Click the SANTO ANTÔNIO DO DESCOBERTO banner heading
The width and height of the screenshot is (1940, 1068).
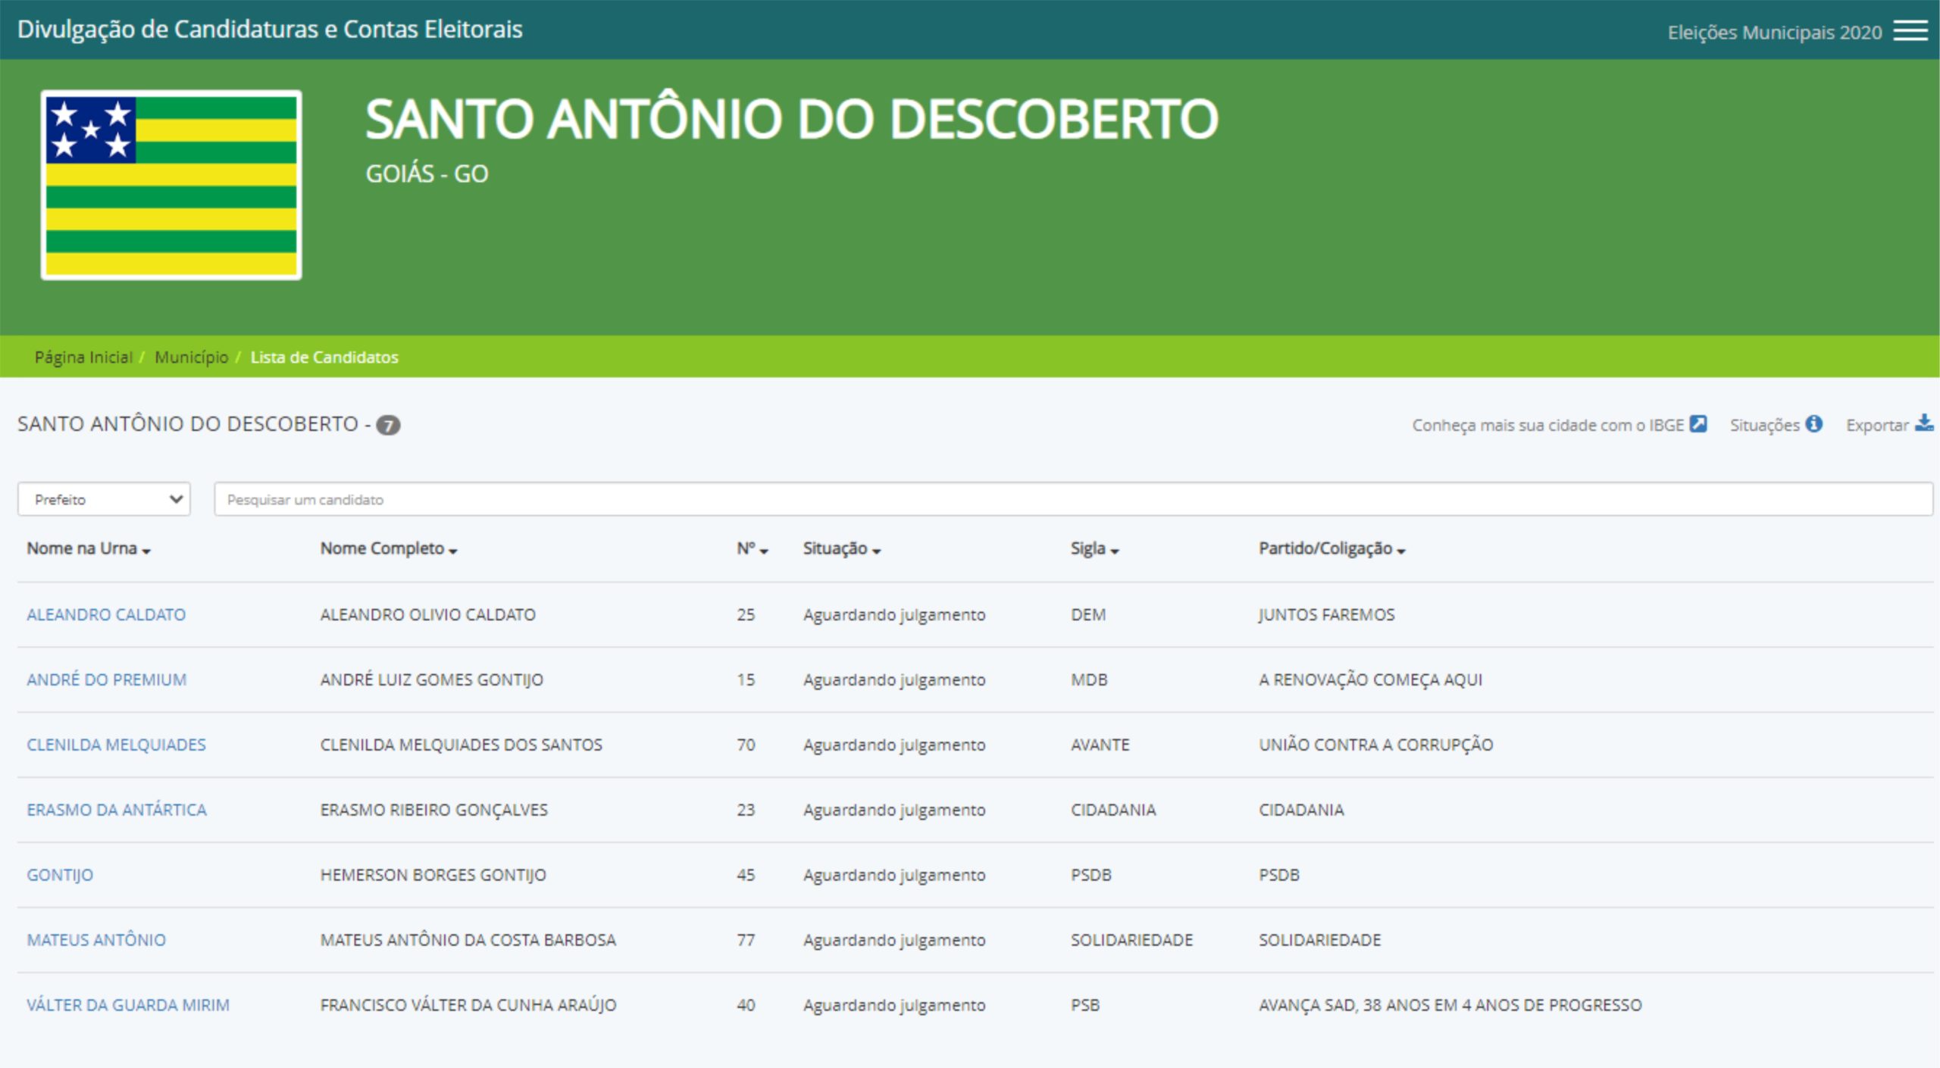click(x=792, y=118)
